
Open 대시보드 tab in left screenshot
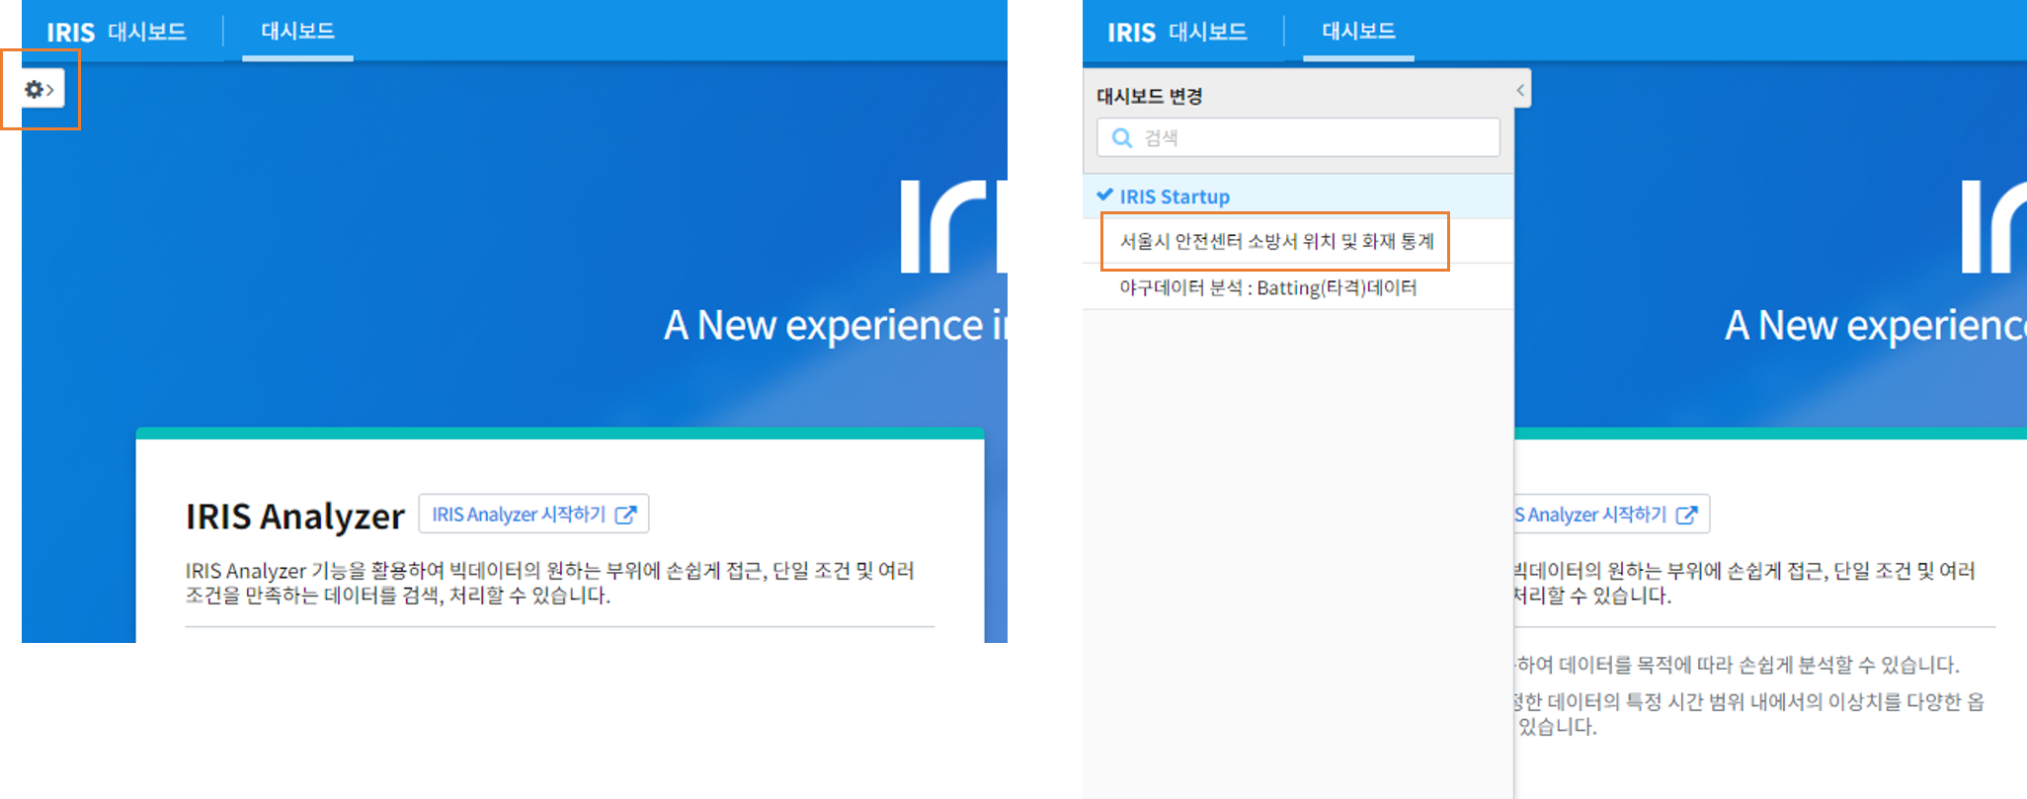(x=297, y=32)
